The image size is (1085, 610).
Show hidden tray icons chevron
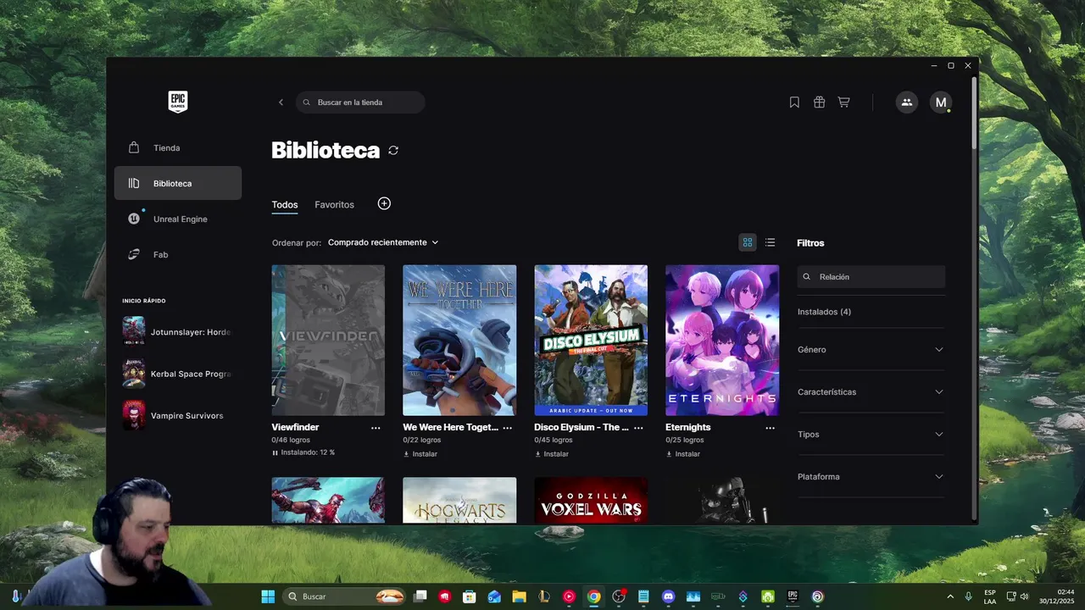949,596
